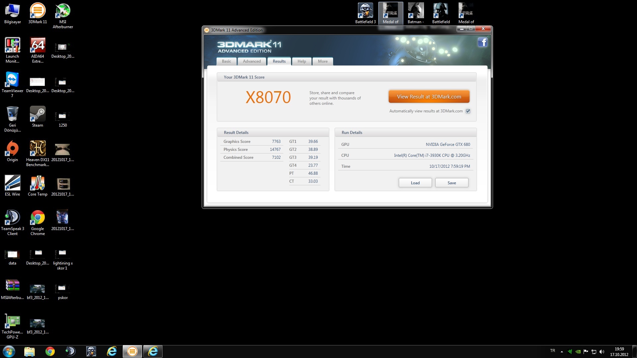Screen dimensions: 637x358
Task: Open Chrome from the taskbar
Action: (50, 351)
